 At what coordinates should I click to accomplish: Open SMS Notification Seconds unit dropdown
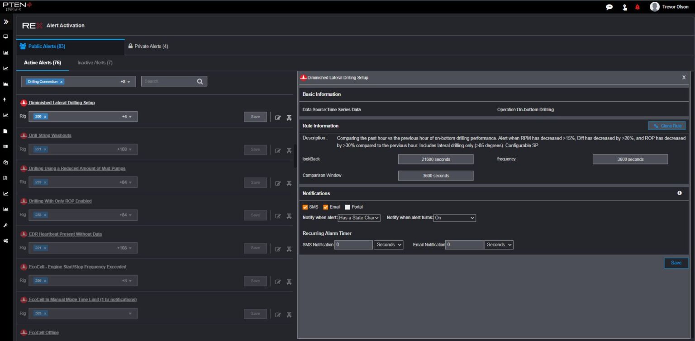tap(388, 245)
